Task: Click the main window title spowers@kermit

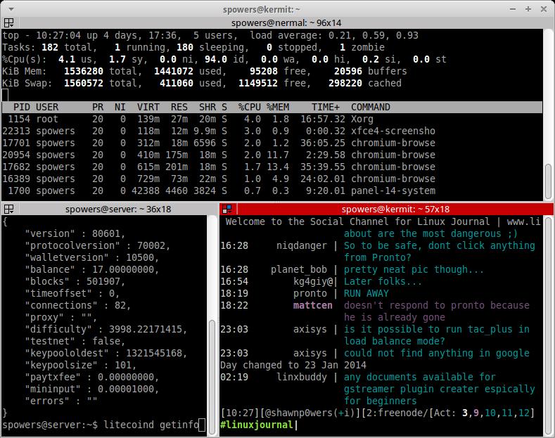Action: tap(277, 7)
